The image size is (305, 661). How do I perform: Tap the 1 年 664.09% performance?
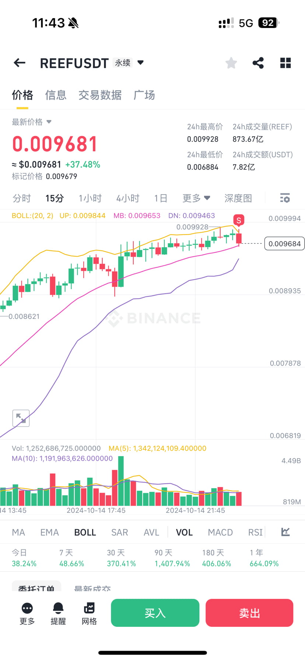click(x=264, y=558)
